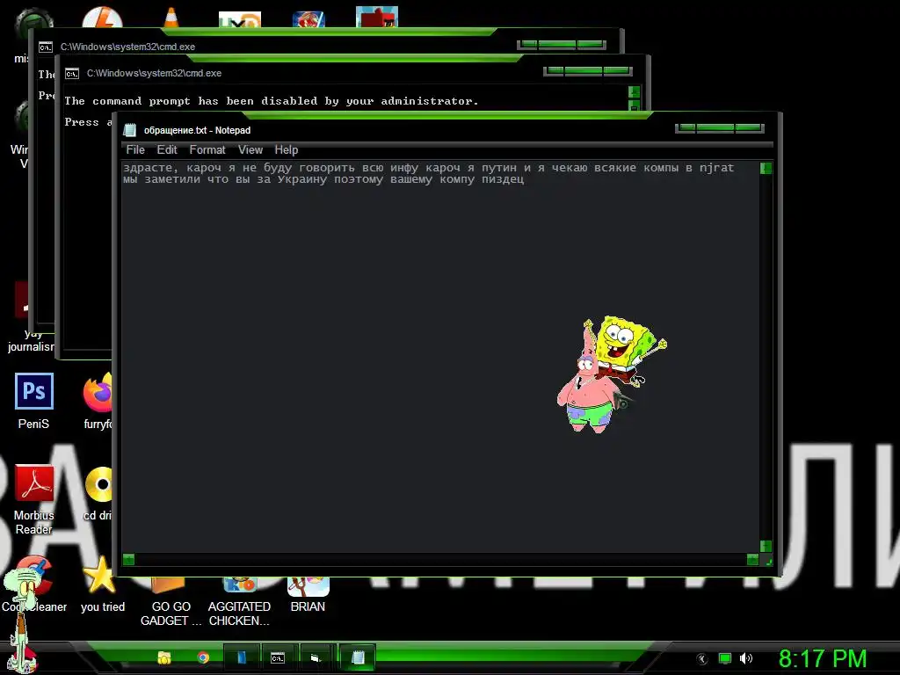Screen dimensions: 900x675
Task: Open the file explorer folder taskbar icon
Action: 164,657
